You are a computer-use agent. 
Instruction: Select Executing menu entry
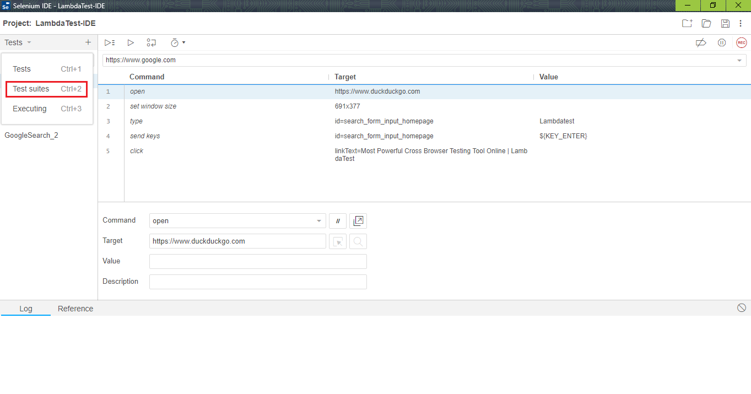(47, 109)
